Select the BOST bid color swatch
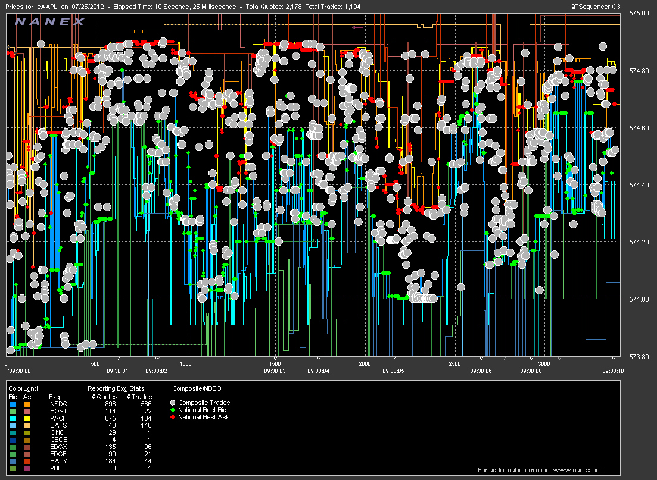Screen dimensions: 657x480 13,412
